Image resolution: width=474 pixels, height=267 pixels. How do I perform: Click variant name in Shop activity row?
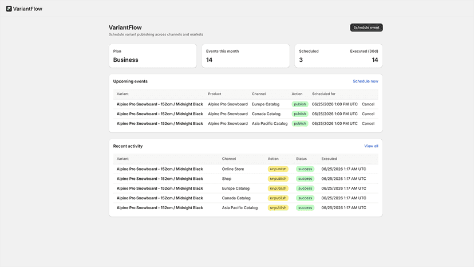coord(160,179)
